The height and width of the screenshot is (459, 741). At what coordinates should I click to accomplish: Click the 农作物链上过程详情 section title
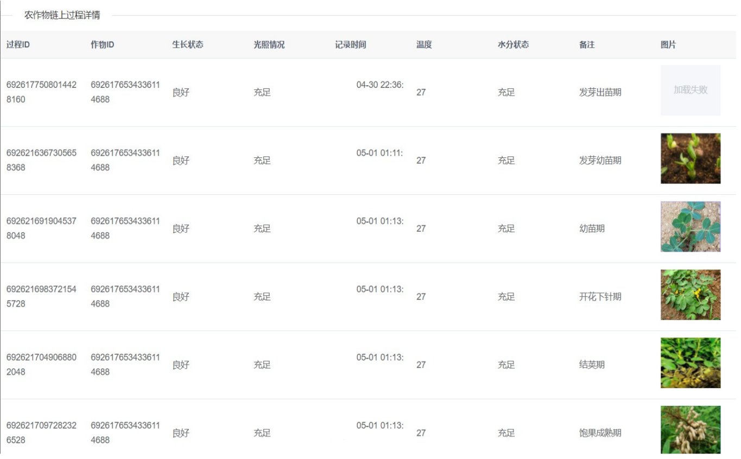click(62, 15)
